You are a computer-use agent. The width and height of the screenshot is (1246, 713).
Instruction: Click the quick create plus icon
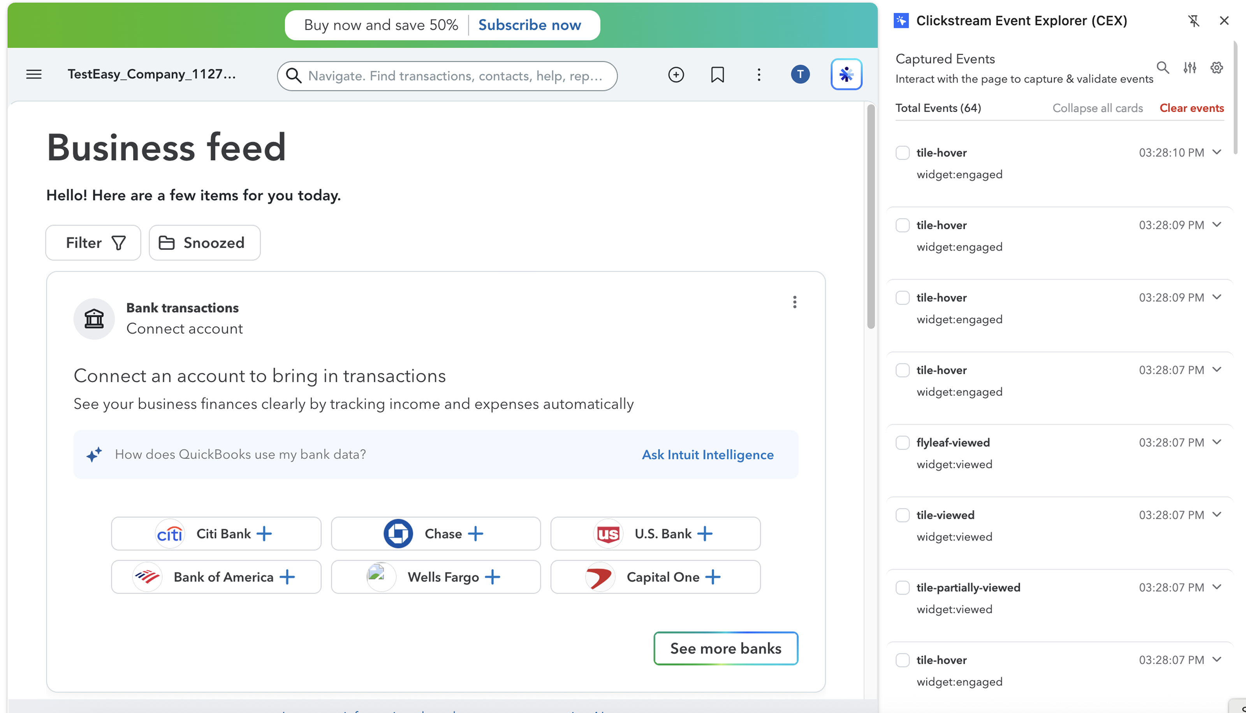click(x=676, y=74)
